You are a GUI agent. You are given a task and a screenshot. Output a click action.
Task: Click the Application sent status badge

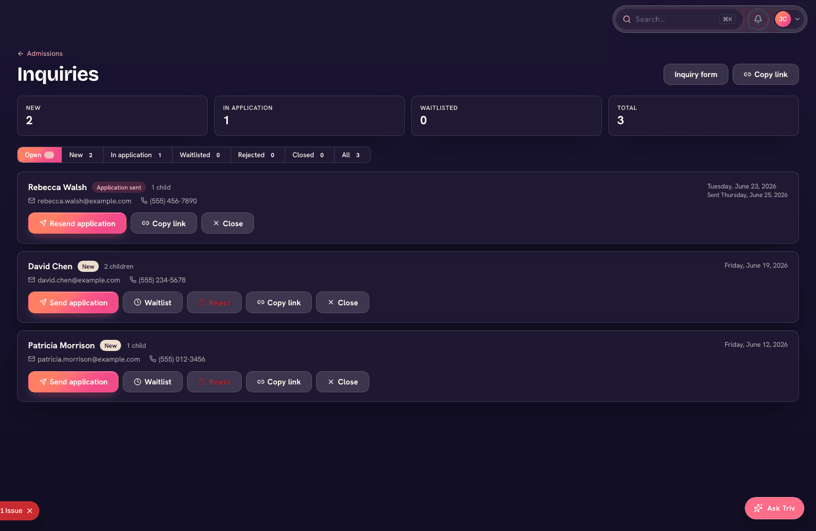click(x=119, y=187)
